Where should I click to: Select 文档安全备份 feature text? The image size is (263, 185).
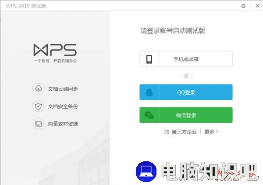pyautogui.click(x=63, y=107)
